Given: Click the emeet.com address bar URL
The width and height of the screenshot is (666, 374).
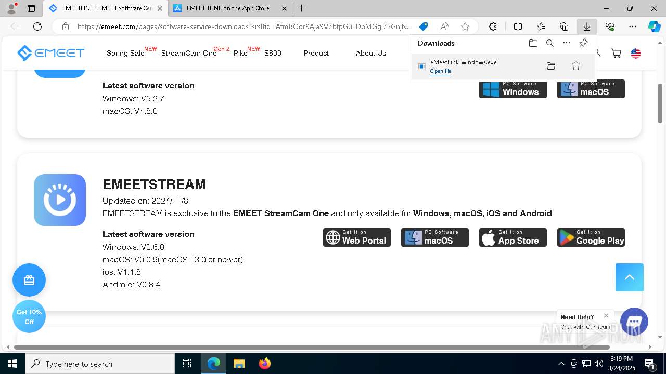Looking at the screenshot, I should pos(245,26).
